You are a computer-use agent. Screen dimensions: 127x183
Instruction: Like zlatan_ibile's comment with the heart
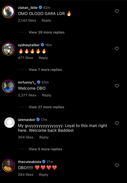(117, 11)
